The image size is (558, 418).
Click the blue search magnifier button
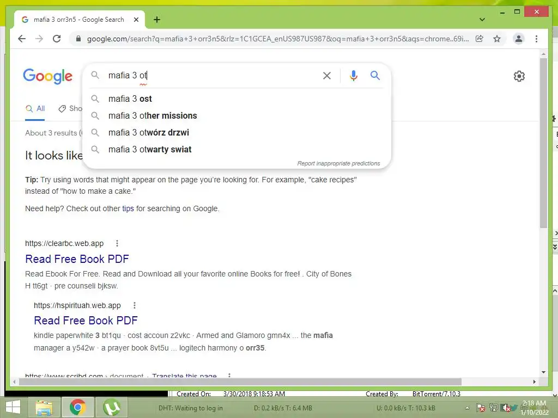375,75
